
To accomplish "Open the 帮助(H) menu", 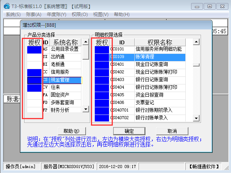I will pyautogui.click(x=122, y=14).
